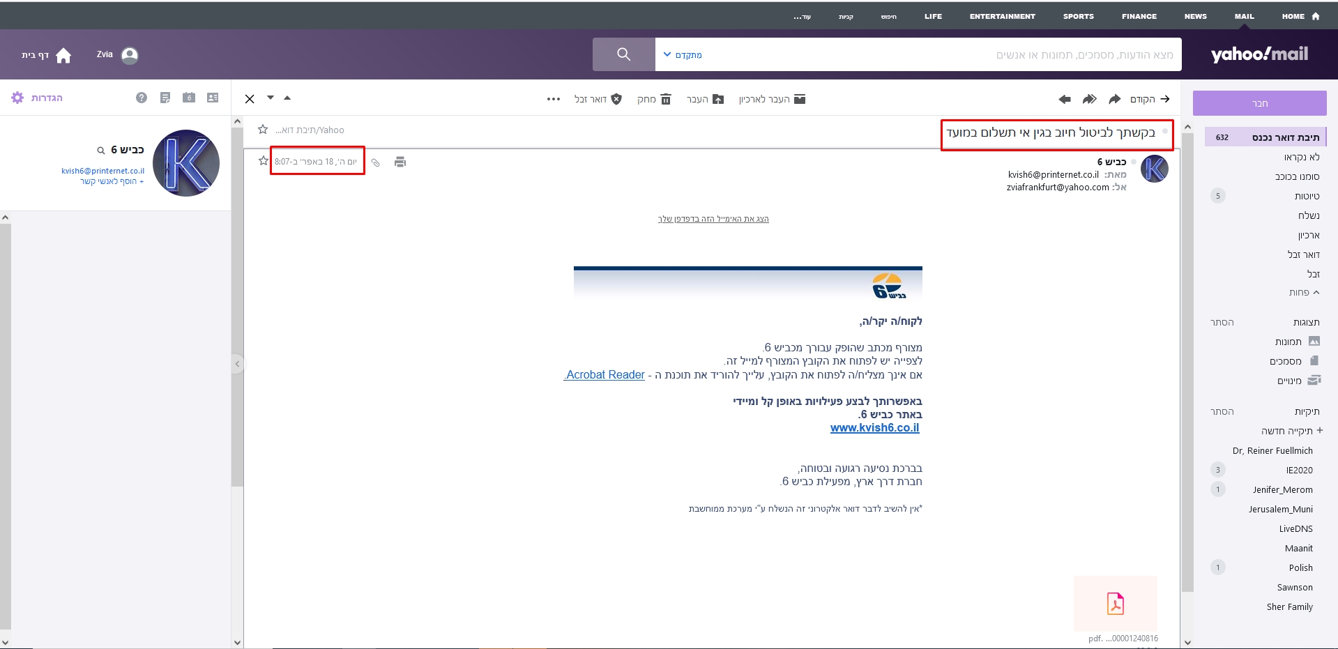
Task: Open the FINANCE tab in top bar
Action: (x=1139, y=16)
